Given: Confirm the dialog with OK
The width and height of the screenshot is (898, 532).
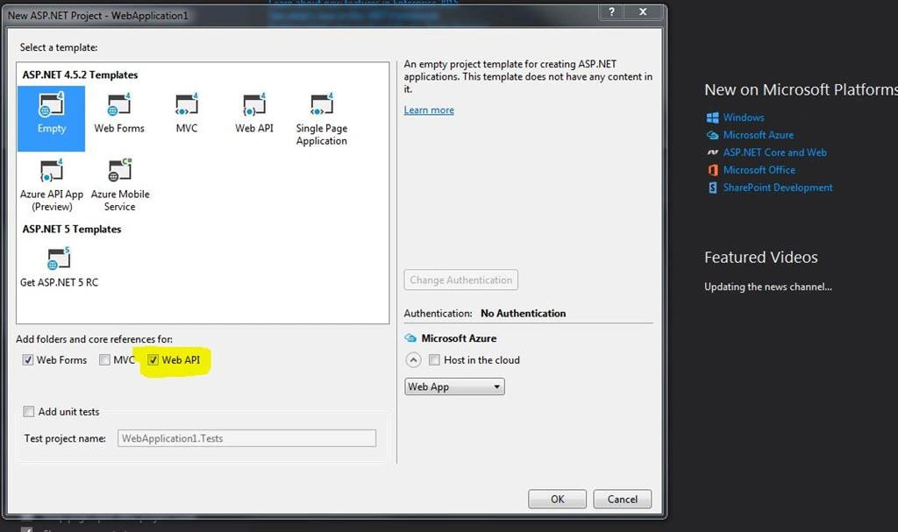Looking at the screenshot, I should point(557,499).
